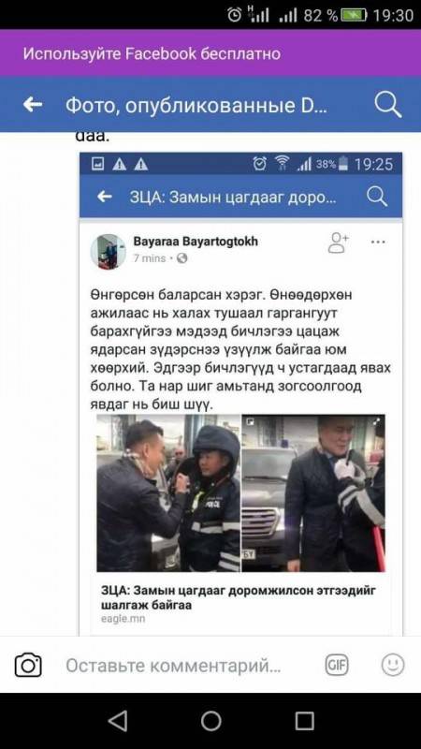Tap the Android home circle button
Viewport: 421px width, 749px height.
tap(211, 720)
